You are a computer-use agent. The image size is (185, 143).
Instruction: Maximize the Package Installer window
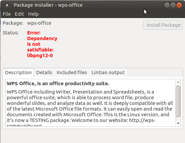tap(173, 5)
